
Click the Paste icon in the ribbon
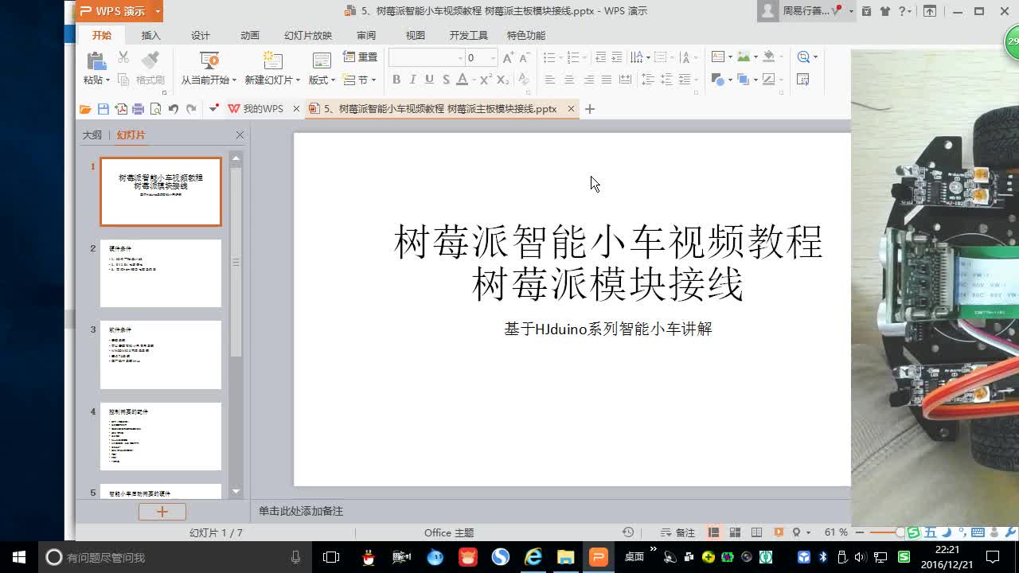click(96, 60)
